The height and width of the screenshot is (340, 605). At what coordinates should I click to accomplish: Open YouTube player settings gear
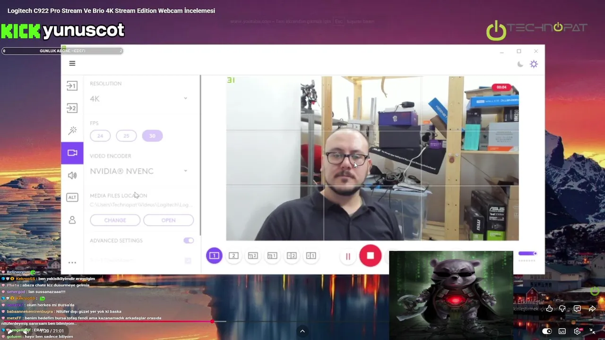pos(577,331)
